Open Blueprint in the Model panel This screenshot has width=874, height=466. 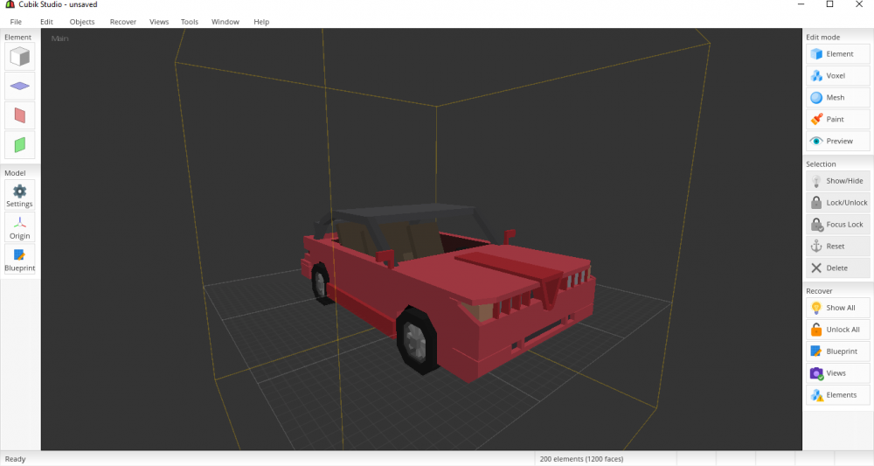19,260
